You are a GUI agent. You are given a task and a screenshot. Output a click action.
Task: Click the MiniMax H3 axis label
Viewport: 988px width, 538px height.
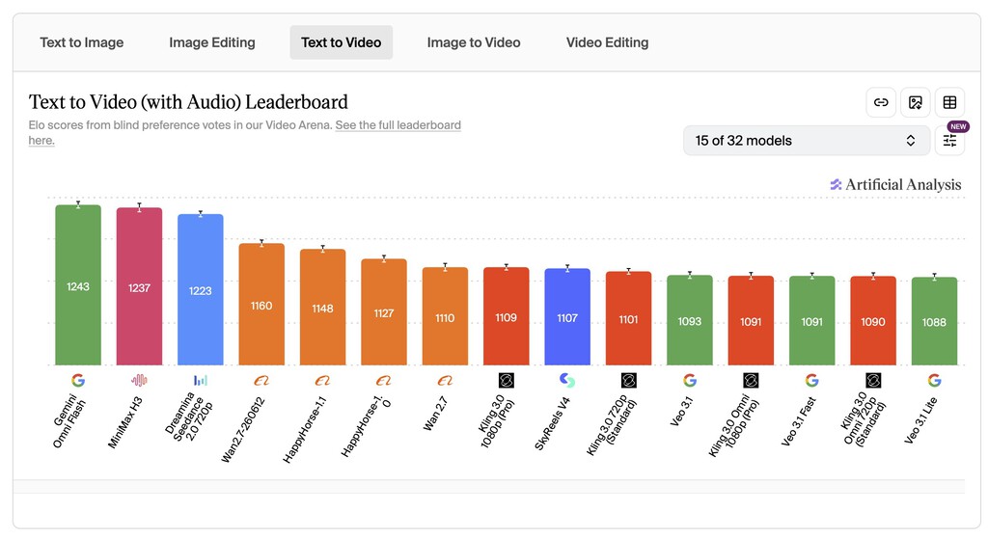[x=124, y=422]
